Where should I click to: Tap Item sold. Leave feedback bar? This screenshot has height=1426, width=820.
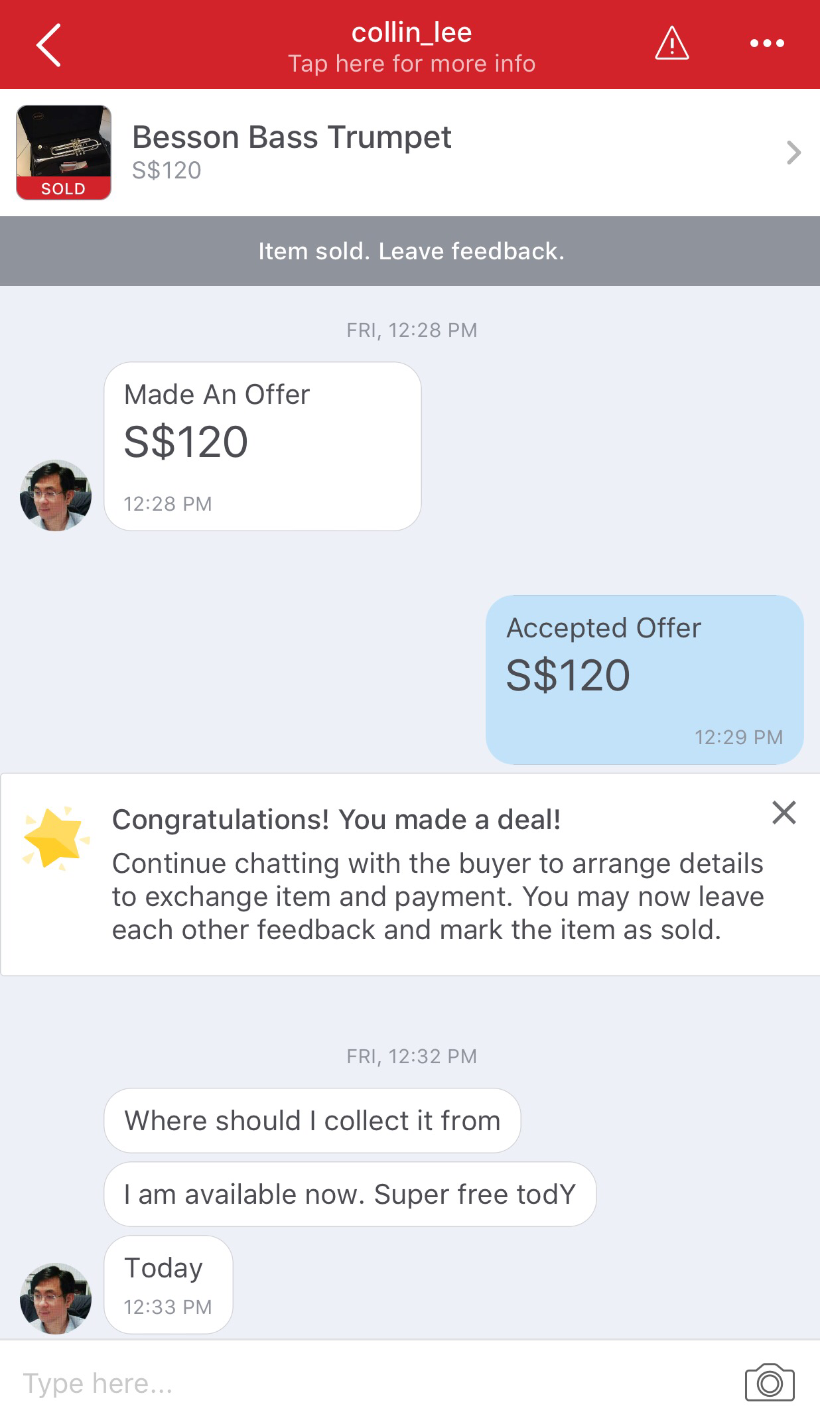410,251
